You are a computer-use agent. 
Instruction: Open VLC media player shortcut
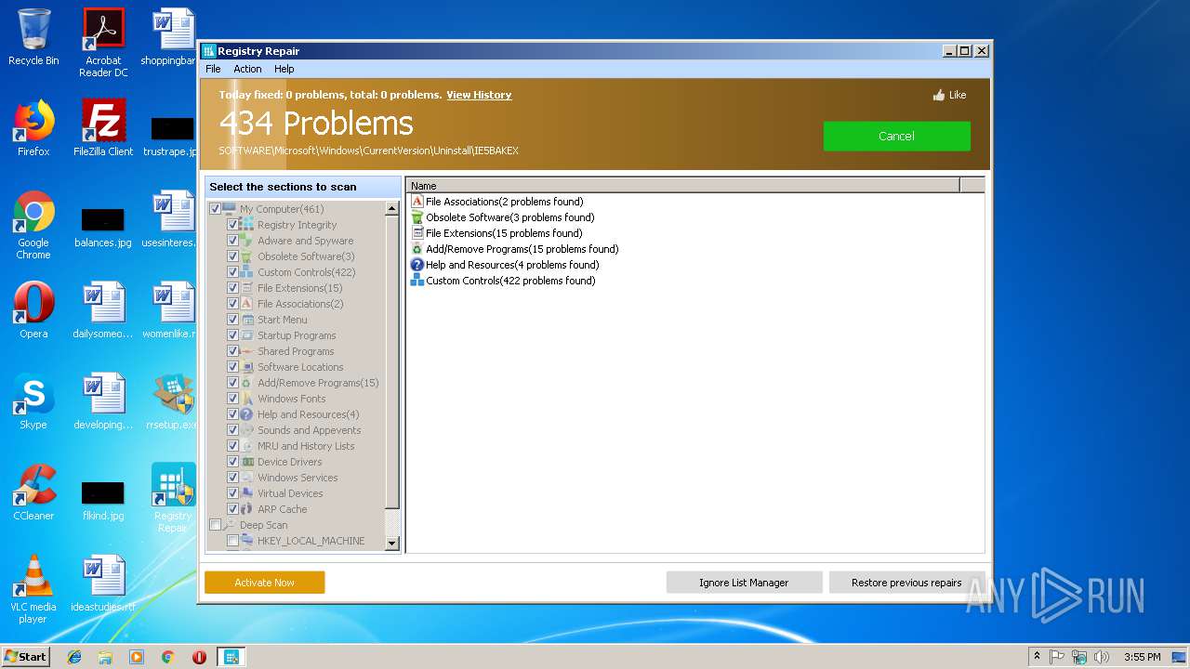(33, 589)
